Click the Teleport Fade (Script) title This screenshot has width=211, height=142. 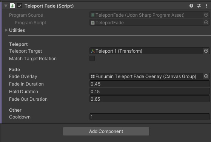[49, 6]
